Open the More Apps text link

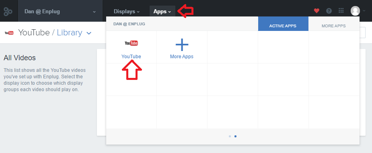pos(182,57)
